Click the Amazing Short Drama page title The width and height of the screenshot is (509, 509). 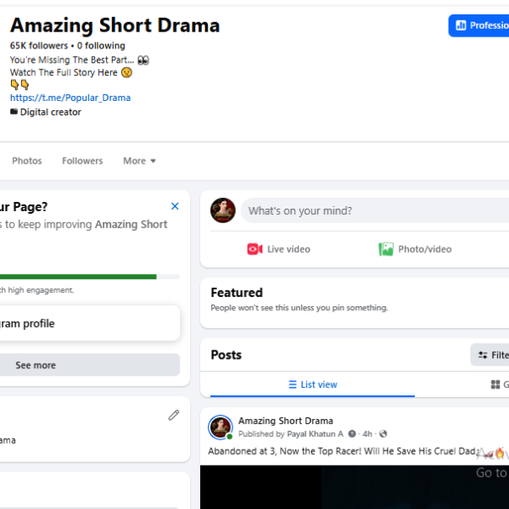(x=115, y=25)
